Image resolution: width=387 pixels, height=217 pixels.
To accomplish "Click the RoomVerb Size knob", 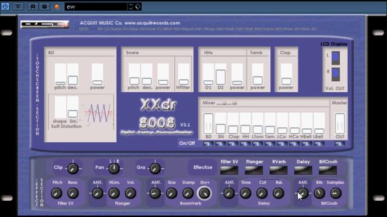I will pos(172,193).
